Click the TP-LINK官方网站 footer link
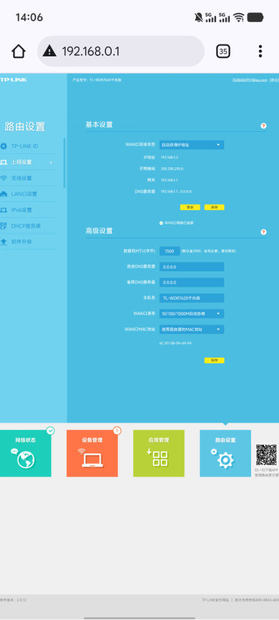The height and width of the screenshot is (620, 279). pyautogui.click(x=215, y=600)
